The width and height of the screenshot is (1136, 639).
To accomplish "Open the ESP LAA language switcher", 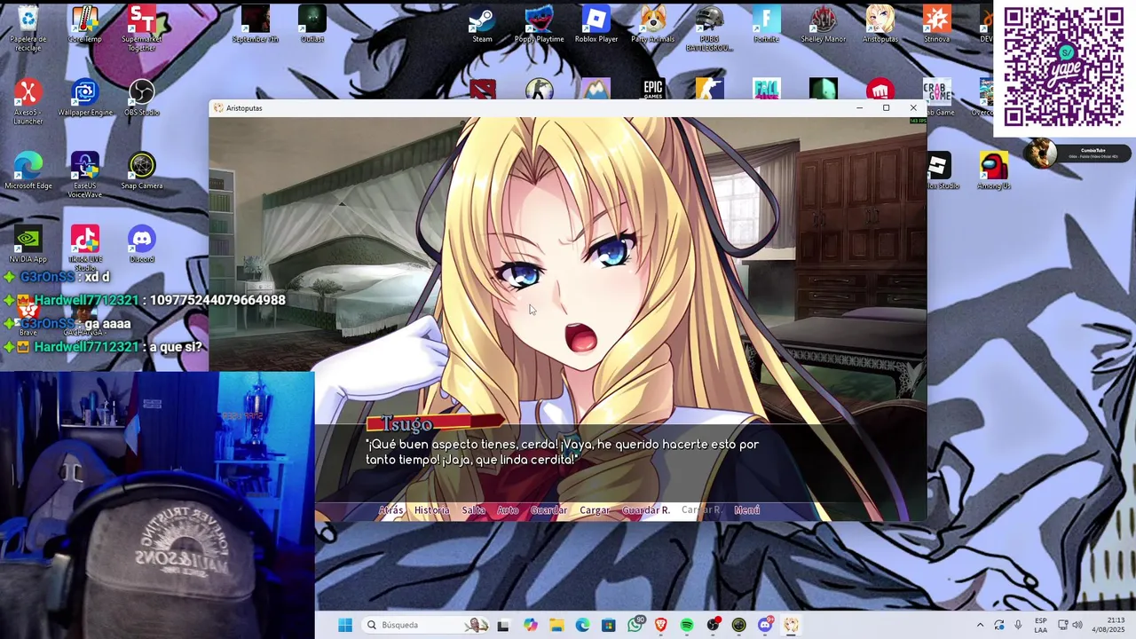I will [1041, 625].
